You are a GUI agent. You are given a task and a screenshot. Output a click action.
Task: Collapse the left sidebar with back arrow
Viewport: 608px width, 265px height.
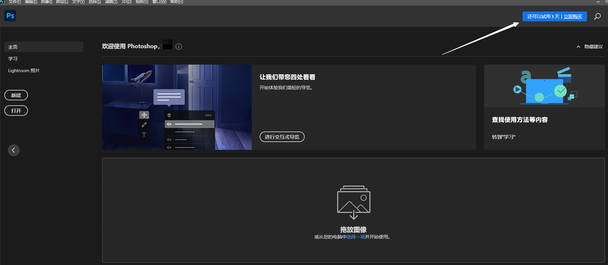(13, 150)
